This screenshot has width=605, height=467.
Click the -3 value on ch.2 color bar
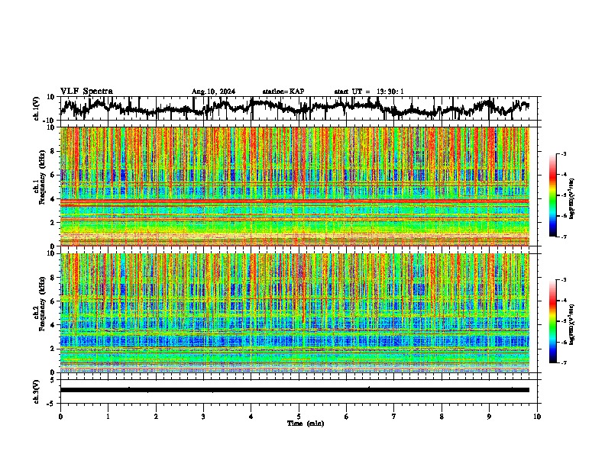564,280
